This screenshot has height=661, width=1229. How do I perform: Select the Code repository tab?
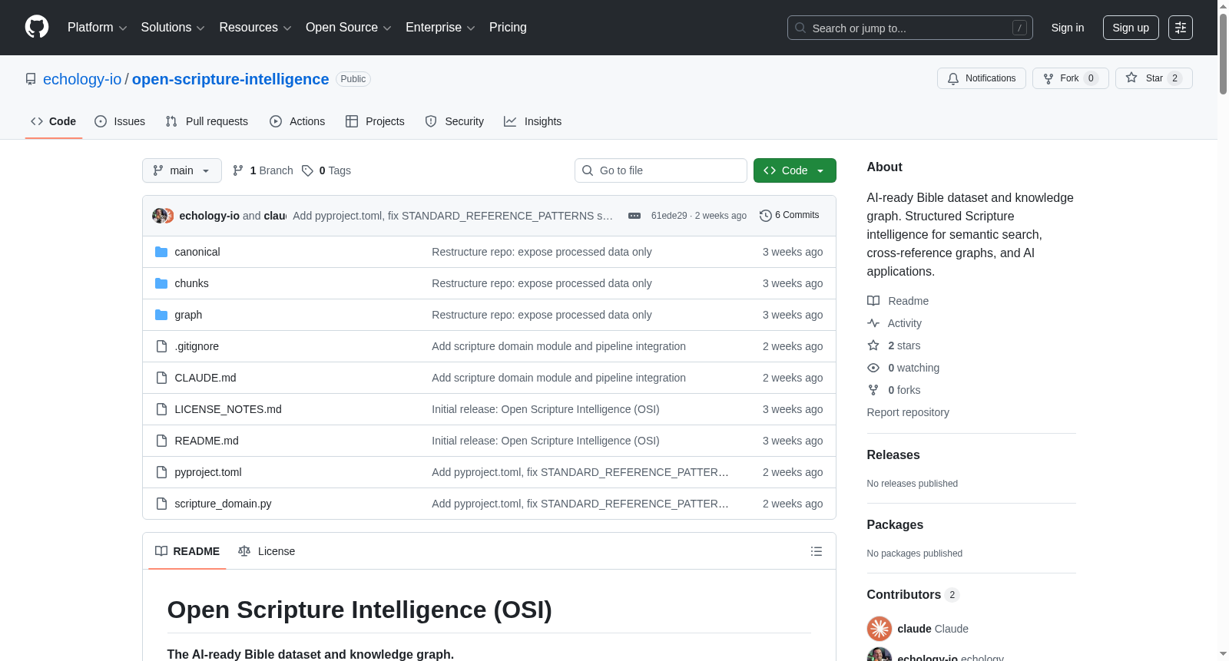tap(54, 121)
